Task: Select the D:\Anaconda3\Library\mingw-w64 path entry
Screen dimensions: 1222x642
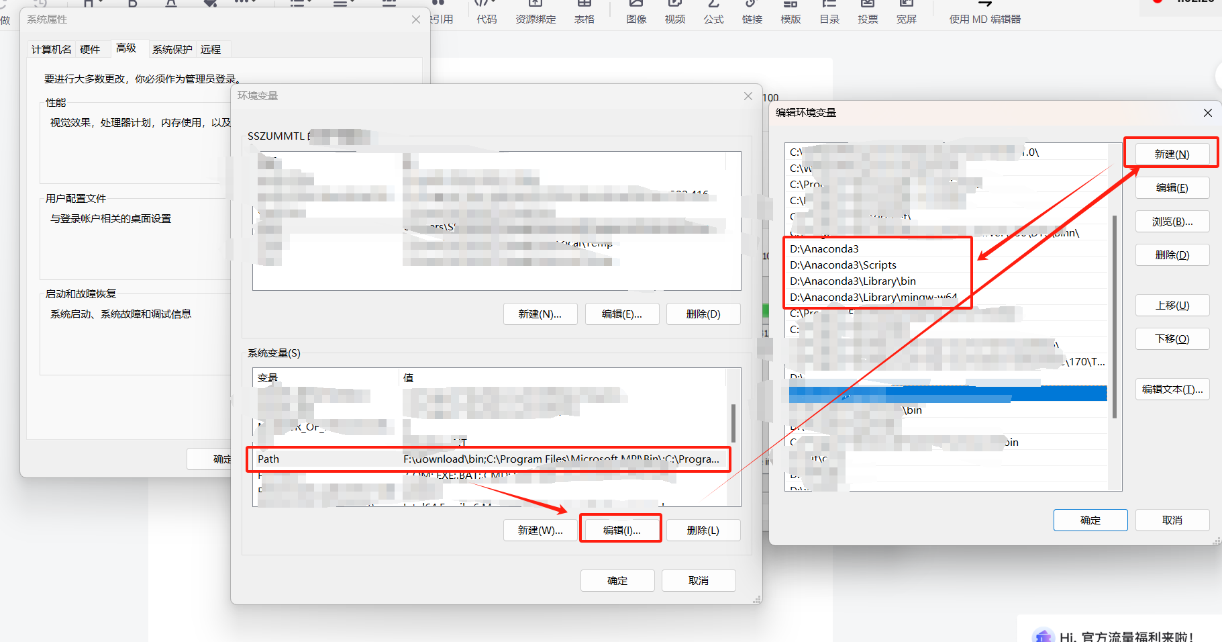Action: [x=946, y=297]
